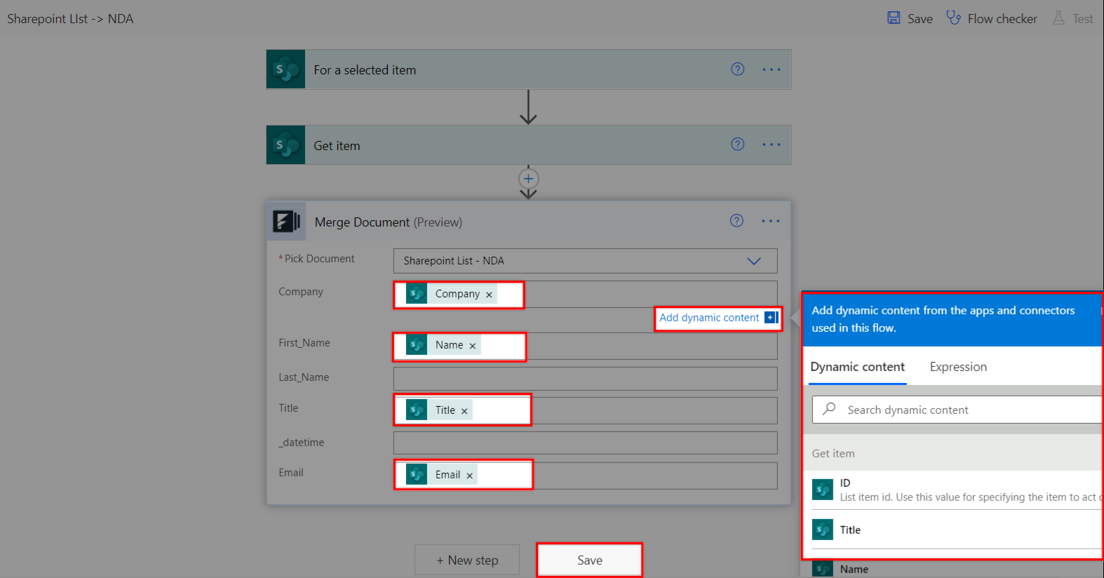
Task: Insert a step using the plus circle
Action: click(528, 178)
